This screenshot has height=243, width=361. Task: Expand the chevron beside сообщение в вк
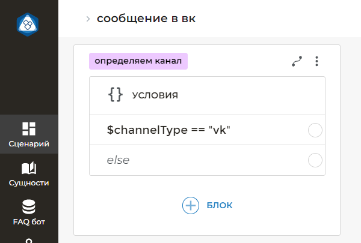[x=88, y=19]
